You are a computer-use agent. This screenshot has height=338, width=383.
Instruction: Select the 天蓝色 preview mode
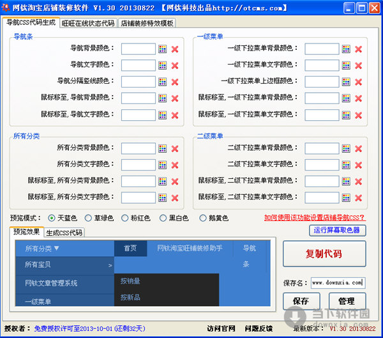click(x=52, y=218)
